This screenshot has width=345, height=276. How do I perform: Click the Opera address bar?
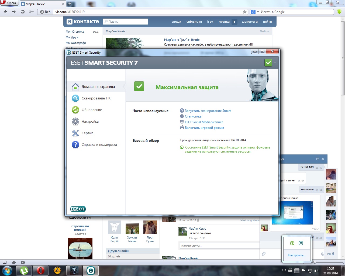[x=148, y=12]
